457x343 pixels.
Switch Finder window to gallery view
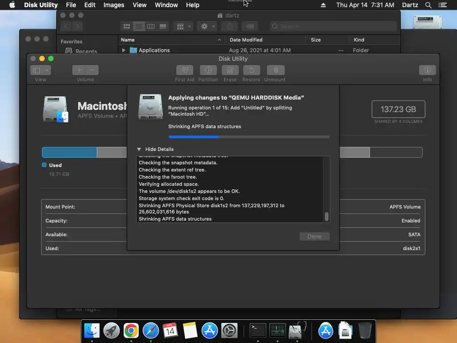pyautogui.click(x=163, y=26)
